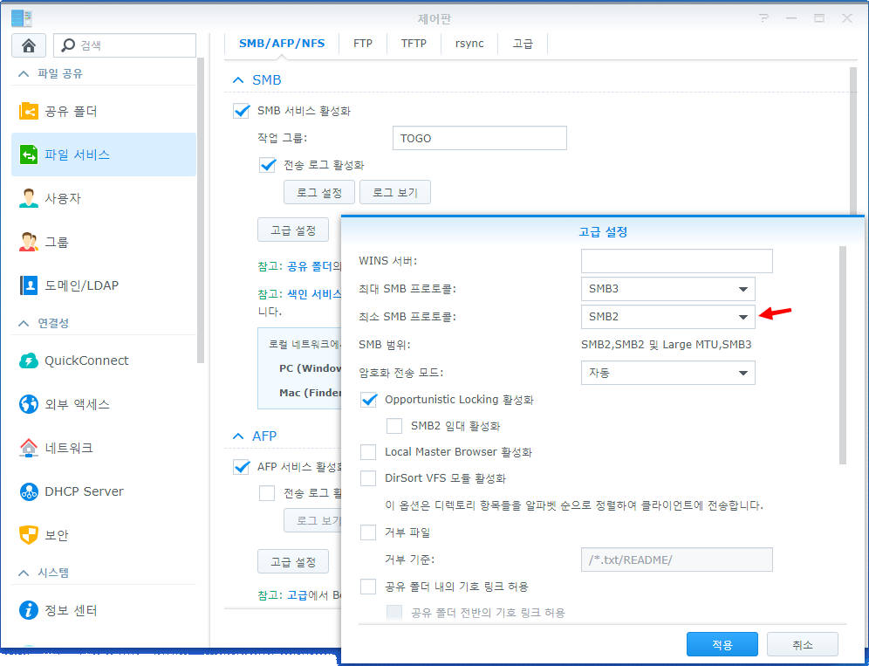Open 공유 폴더 shared folder icon
Image resolution: width=869 pixels, height=666 pixels.
(x=29, y=111)
